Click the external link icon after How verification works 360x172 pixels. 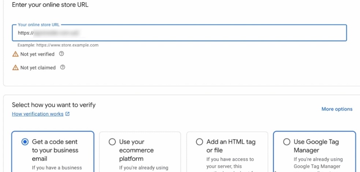(x=67, y=114)
